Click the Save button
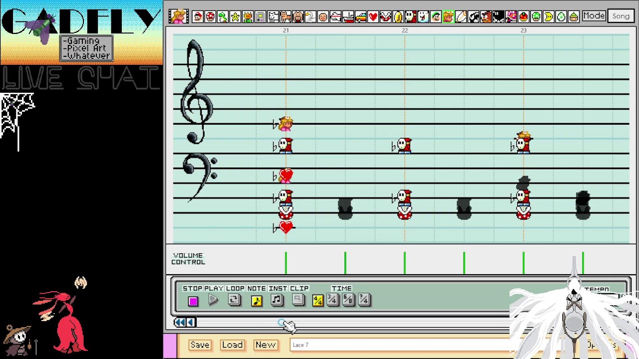This screenshot has width=639, height=359. tap(200, 345)
